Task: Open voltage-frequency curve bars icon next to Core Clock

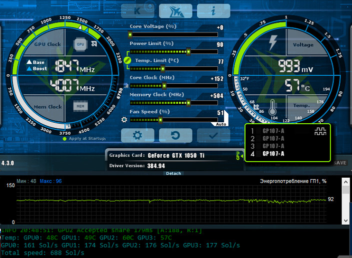Action: 126,86
